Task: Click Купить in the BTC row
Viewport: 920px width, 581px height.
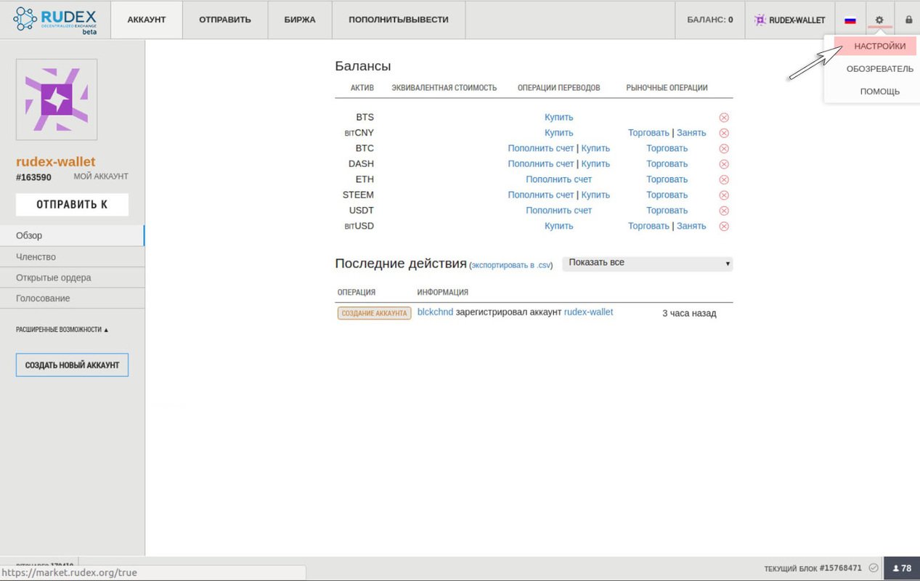Action: coord(595,148)
